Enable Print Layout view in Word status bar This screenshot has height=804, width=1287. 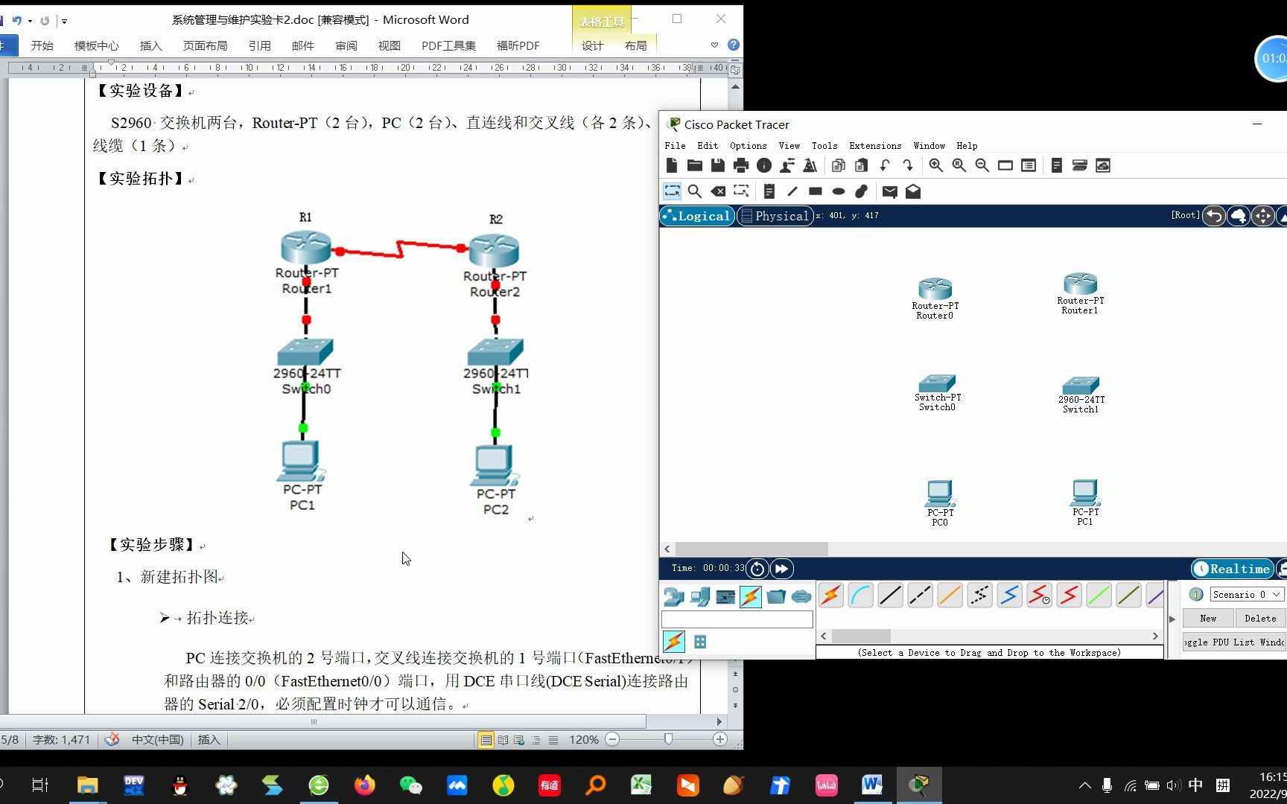tap(486, 740)
